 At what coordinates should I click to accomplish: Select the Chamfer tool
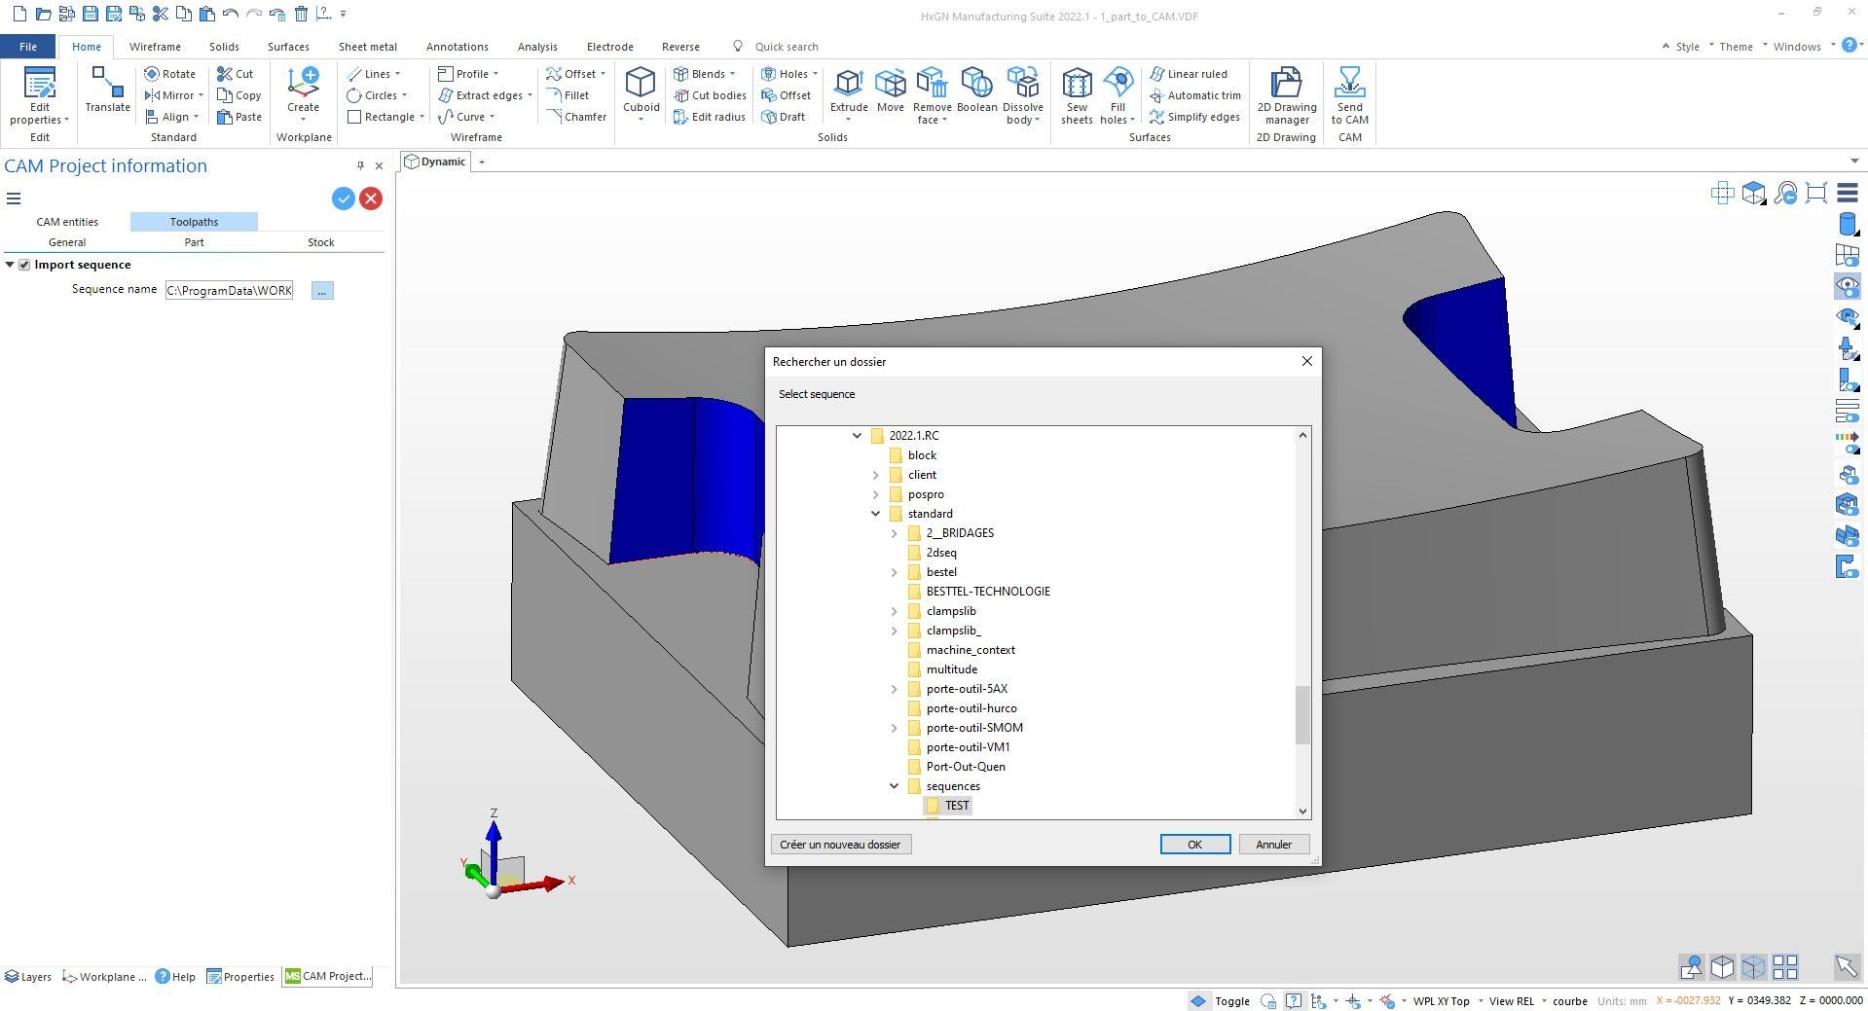pos(576,117)
